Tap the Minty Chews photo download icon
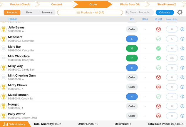The image size is (186, 127). pyautogui.click(x=4, y=87)
